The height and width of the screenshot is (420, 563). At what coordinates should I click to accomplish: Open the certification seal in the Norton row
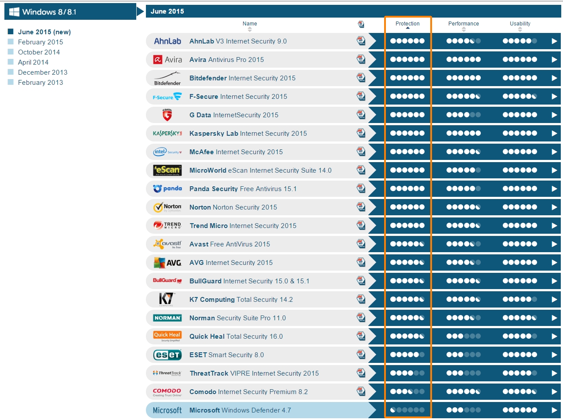click(361, 207)
